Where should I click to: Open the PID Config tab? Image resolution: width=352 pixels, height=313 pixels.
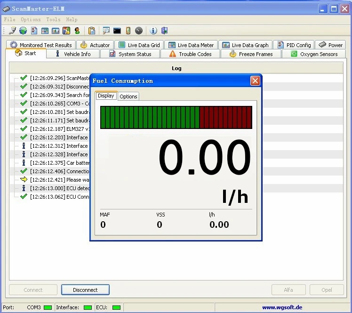point(294,45)
